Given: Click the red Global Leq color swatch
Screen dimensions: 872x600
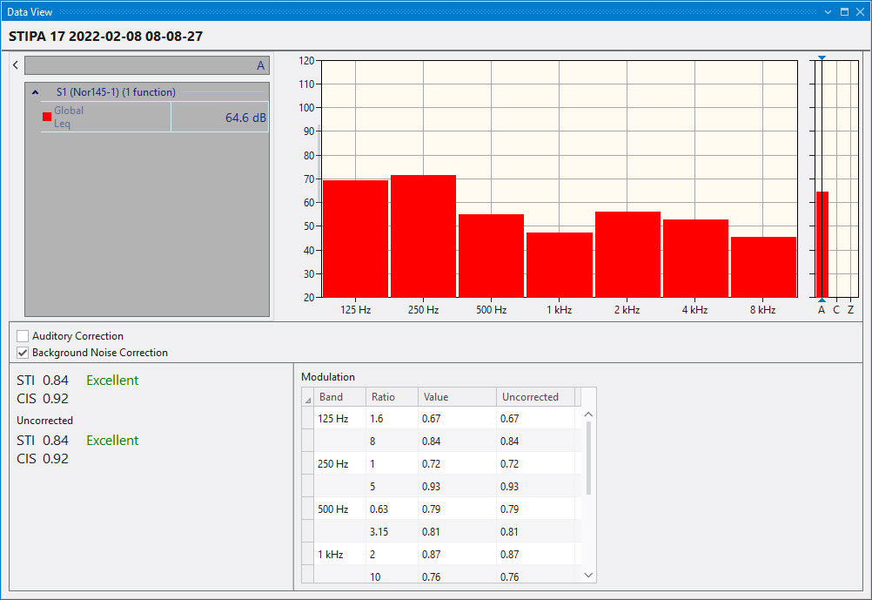Looking at the screenshot, I should click(x=47, y=117).
